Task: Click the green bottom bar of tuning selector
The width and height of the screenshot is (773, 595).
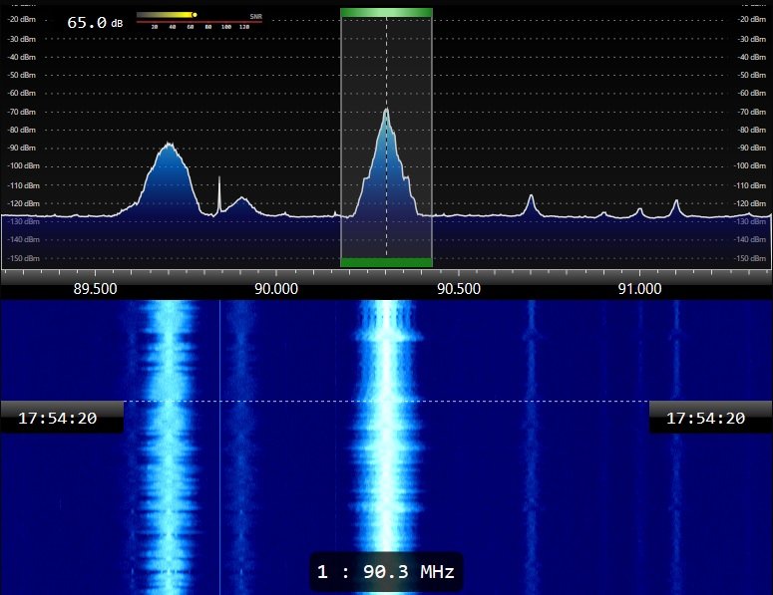Action: pos(386,262)
